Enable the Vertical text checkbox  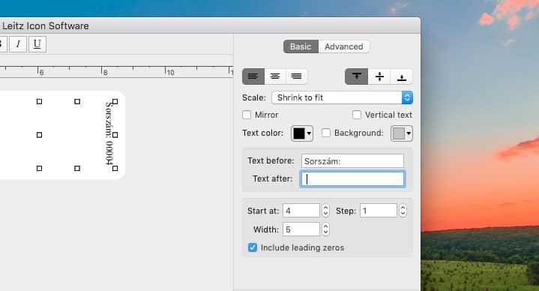coord(357,115)
